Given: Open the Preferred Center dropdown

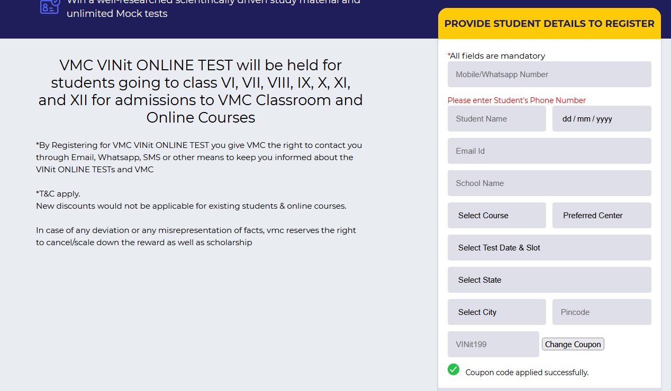Looking at the screenshot, I should coord(602,216).
